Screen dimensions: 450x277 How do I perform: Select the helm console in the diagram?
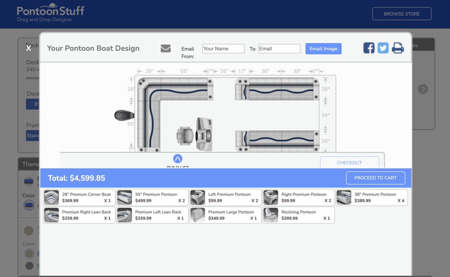point(204,134)
